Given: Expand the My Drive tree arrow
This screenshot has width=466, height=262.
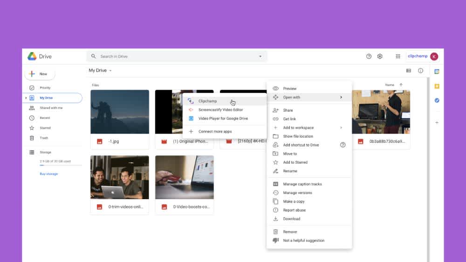Looking at the screenshot, I should 26,98.
